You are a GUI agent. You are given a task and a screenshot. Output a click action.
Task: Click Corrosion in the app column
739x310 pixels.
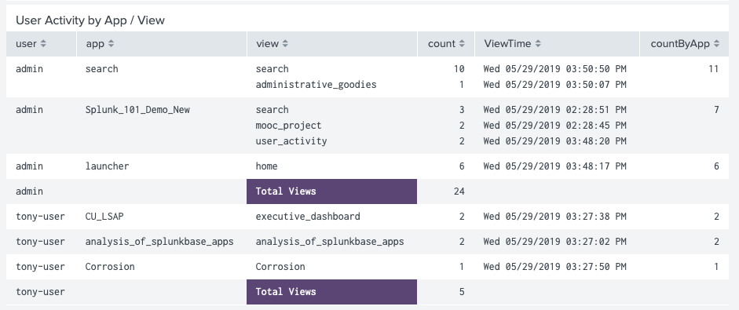(x=110, y=267)
